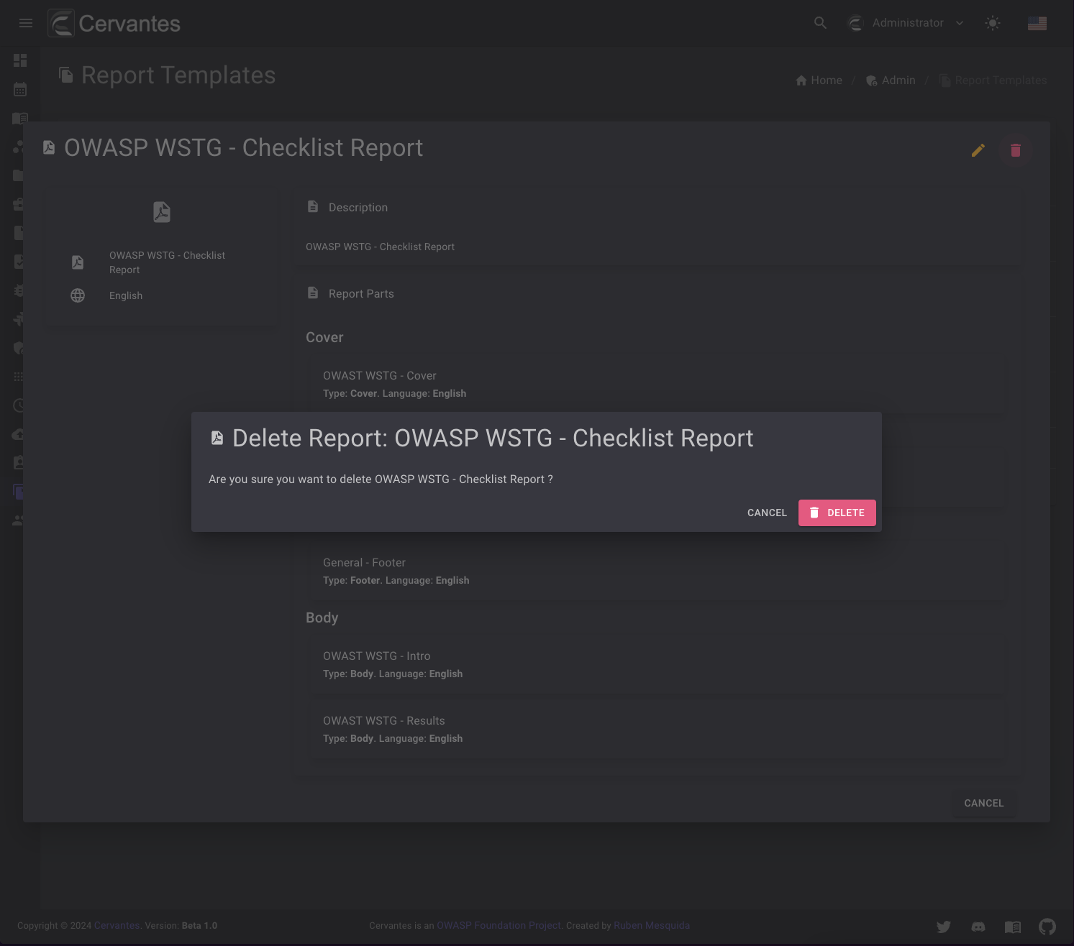
Task: Open the Discord icon in the footer
Action: point(978,927)
